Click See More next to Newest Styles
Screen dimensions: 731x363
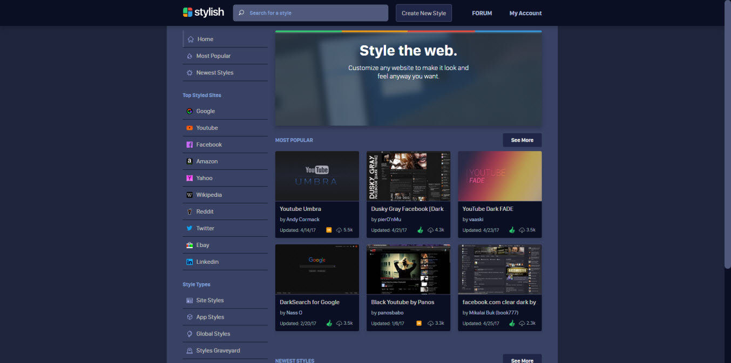(522, 360)
